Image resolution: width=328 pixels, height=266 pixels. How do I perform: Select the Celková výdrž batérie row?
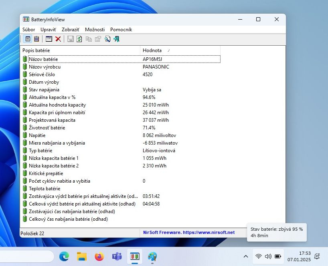(121, 204)
